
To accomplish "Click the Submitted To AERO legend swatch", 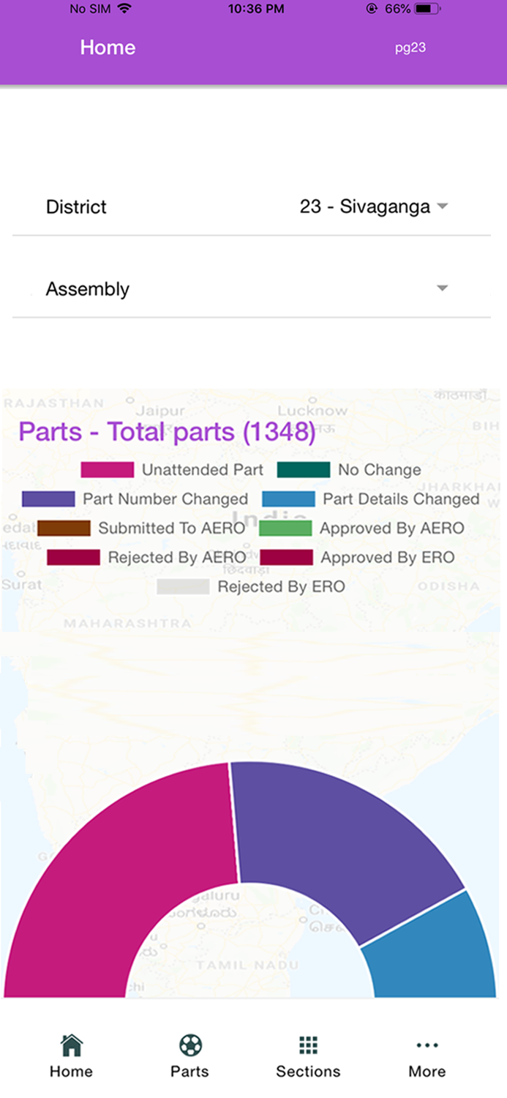I will 64,529.
